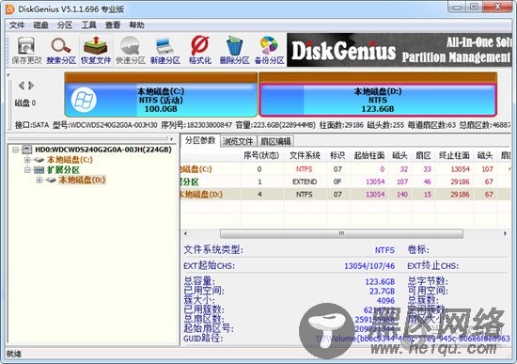Viewport: 517px width, 364px height.
Task: Click the HD0 hard disk icon in tree
Action: point(27,150)
